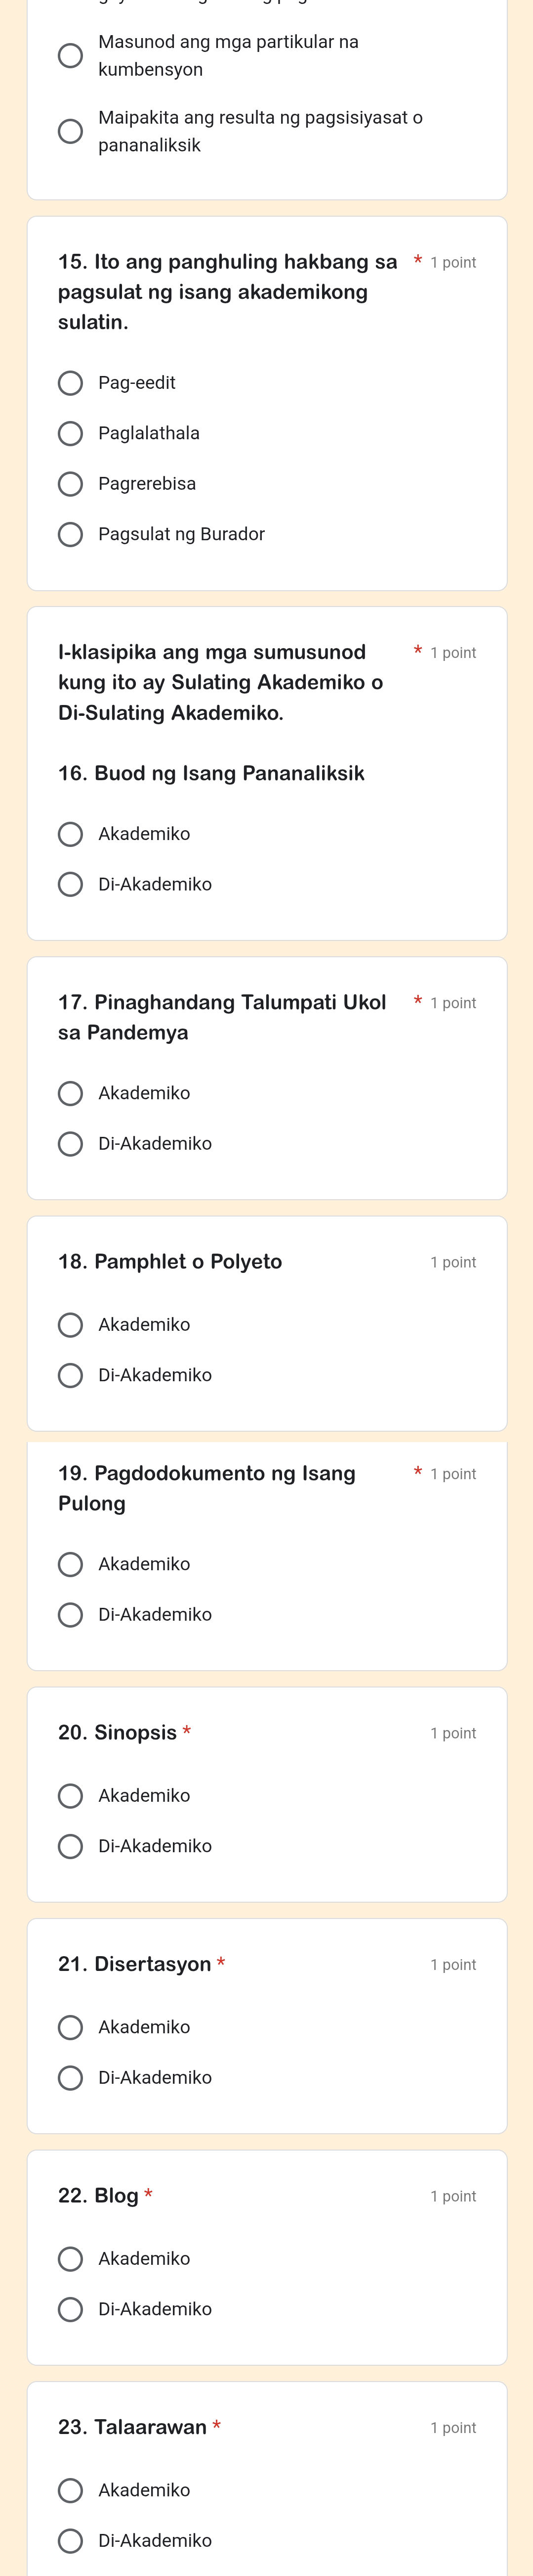Mark question 16 as Di-Akademiko
Screen dimensions: 533x2576
tap(70, 884)
